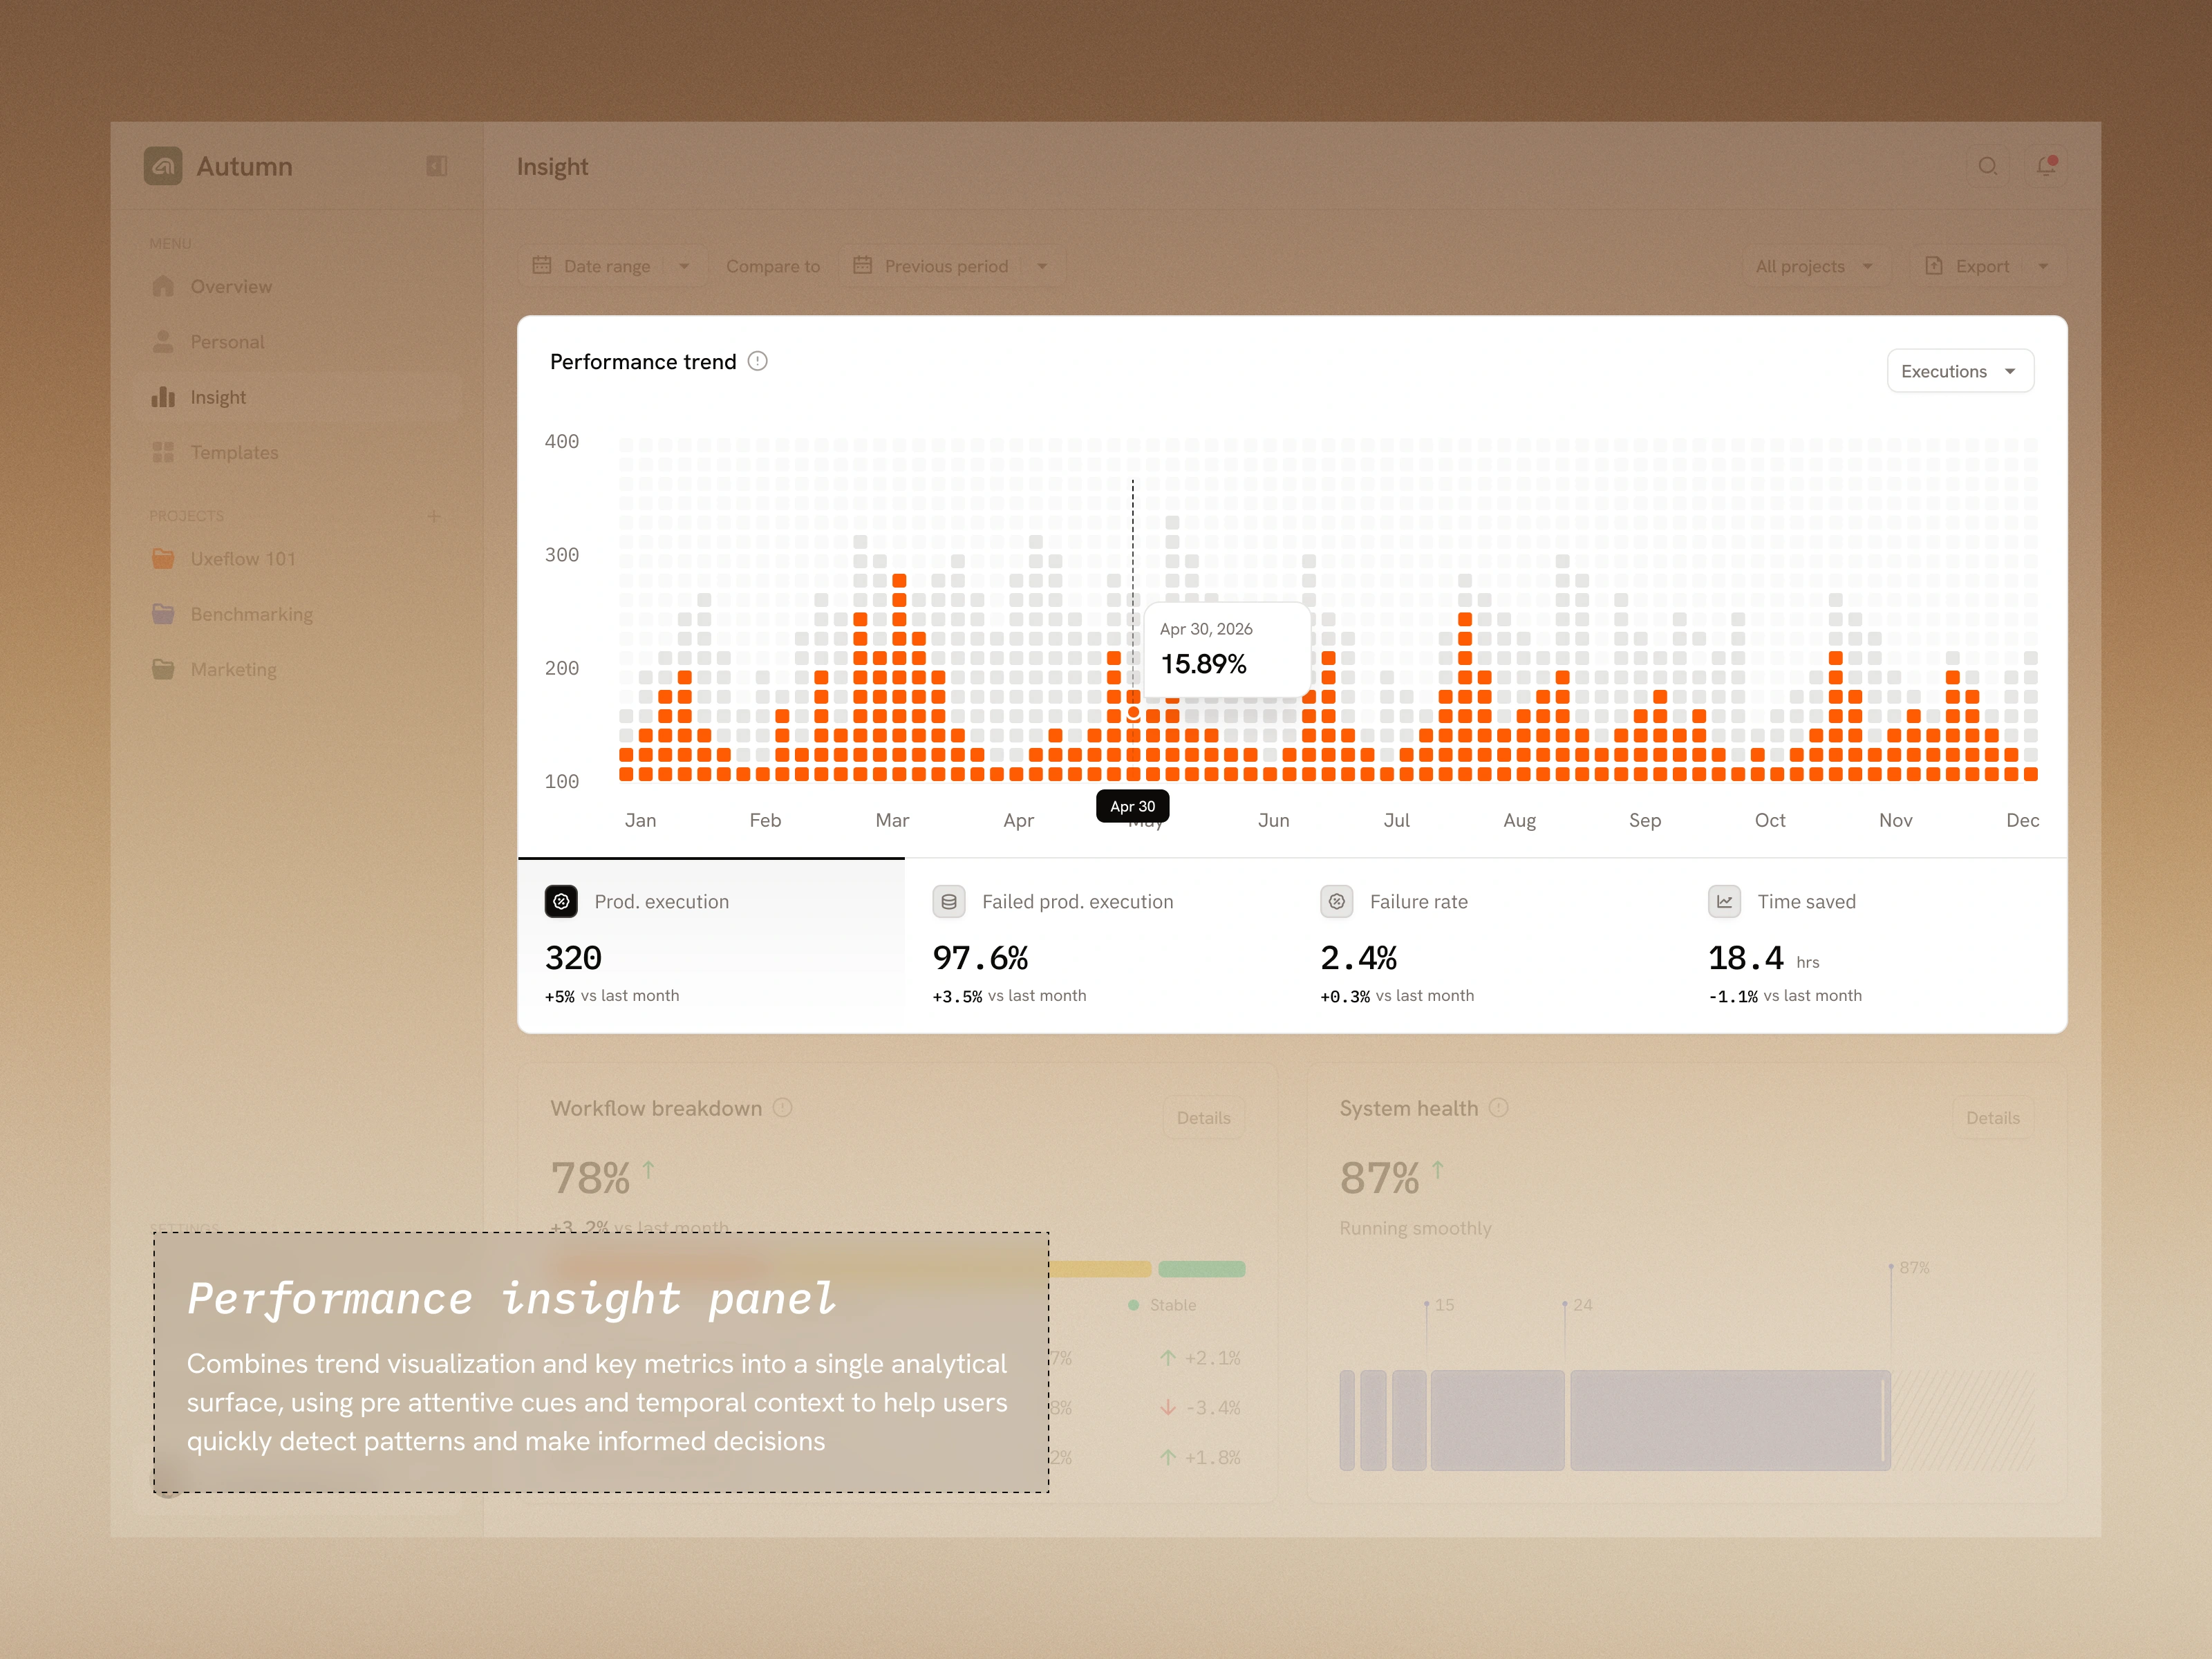Viewport: 2212px width, 1659px height.
Task: Click the Apr 30 timeline marker
Action: coord(1132,806)
